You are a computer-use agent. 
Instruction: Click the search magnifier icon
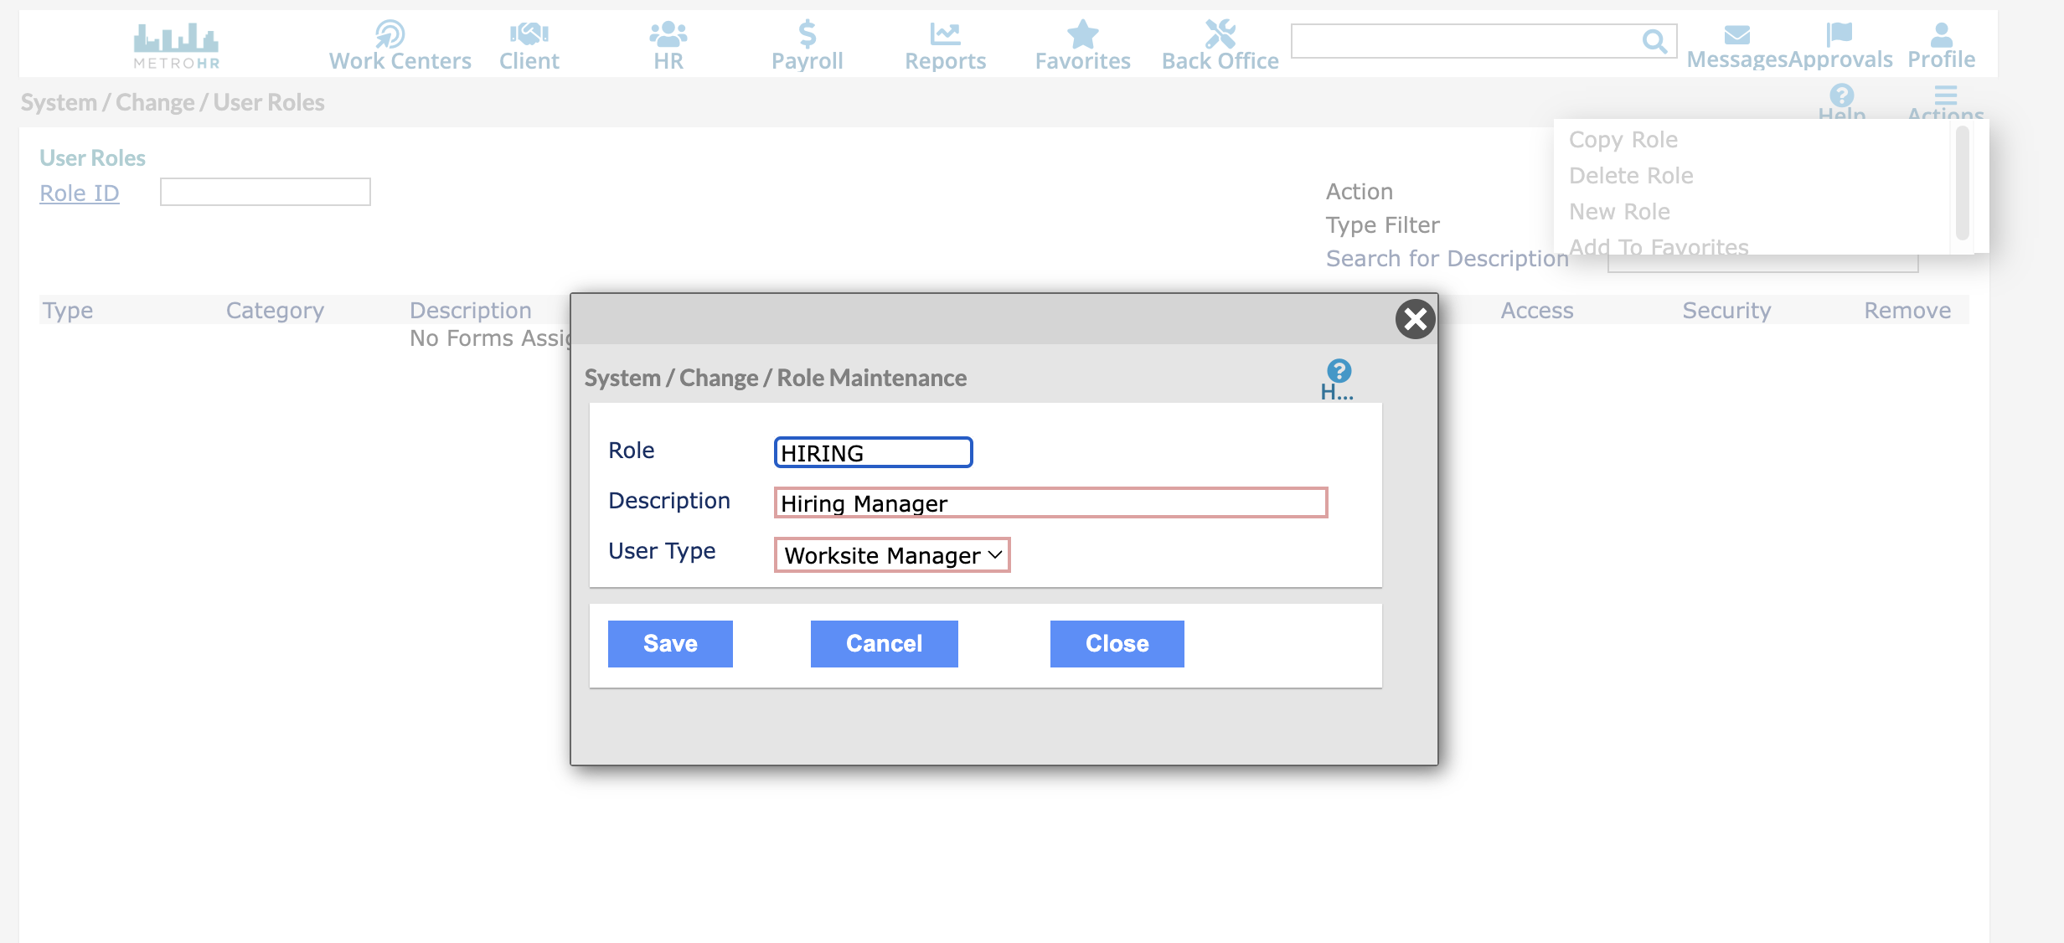point(1654,41)
